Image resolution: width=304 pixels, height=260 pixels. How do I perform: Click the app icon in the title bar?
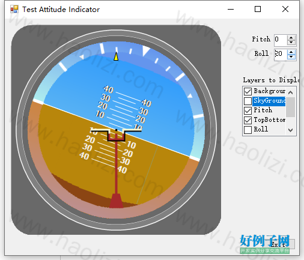(14, 9)
